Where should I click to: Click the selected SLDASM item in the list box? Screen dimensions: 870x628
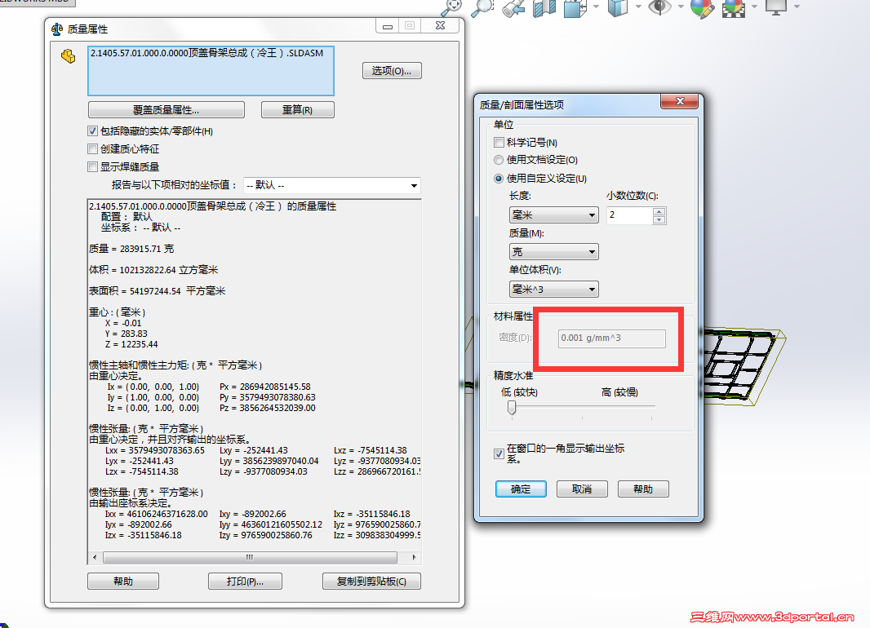[x=207, y=53]
